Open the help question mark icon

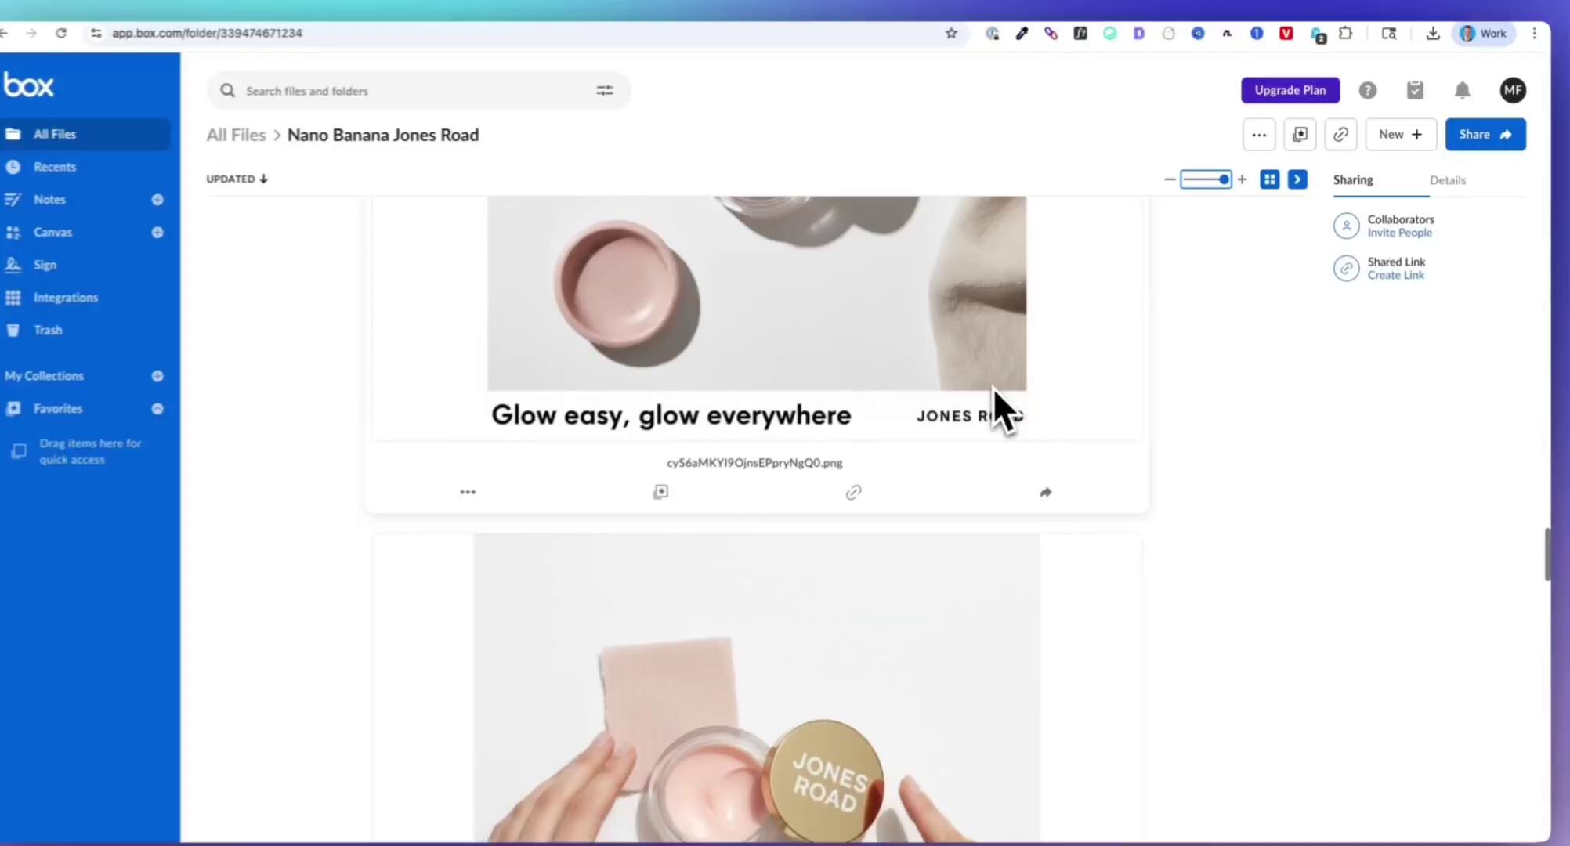[1367, 90]
